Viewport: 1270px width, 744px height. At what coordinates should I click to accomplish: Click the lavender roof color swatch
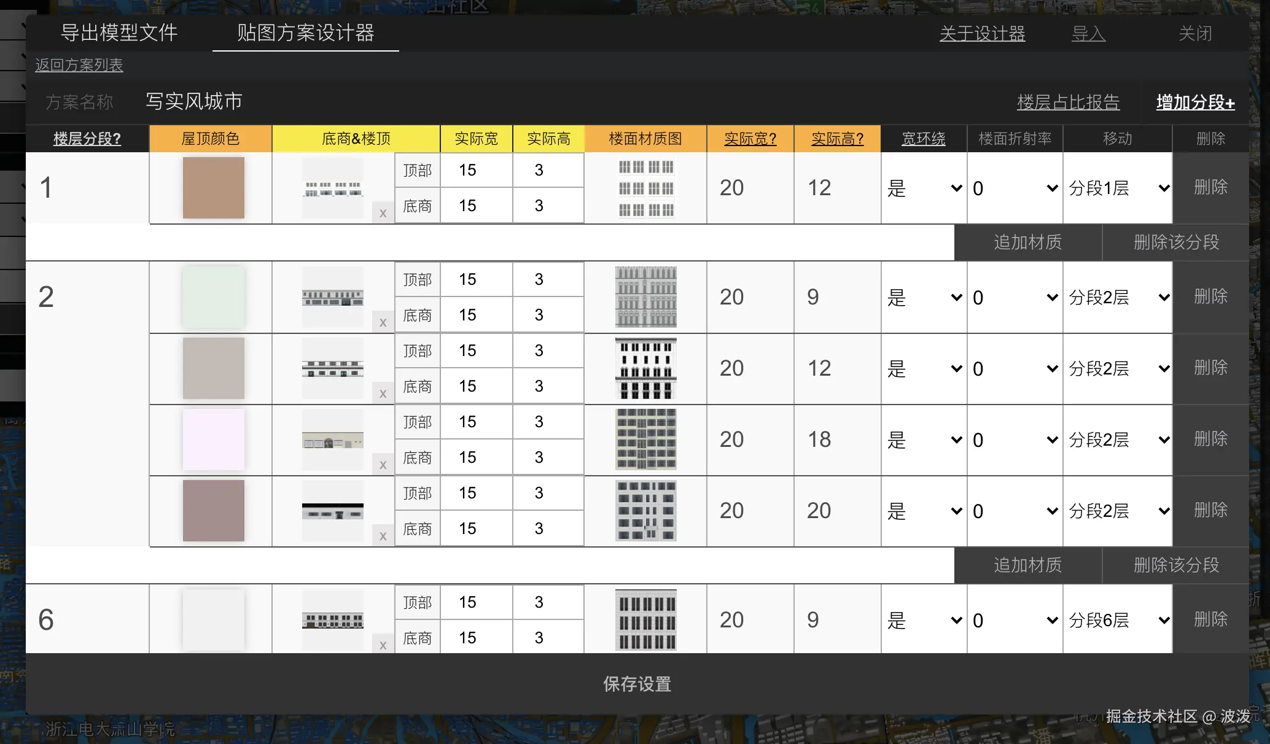[x=213, y=440]
